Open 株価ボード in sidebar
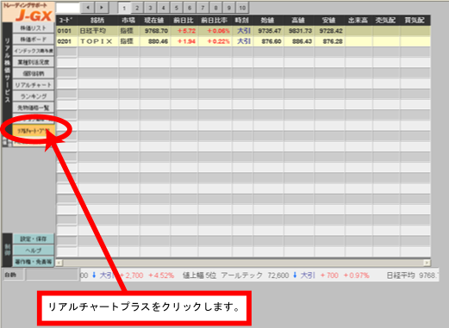 coord(34,40)
